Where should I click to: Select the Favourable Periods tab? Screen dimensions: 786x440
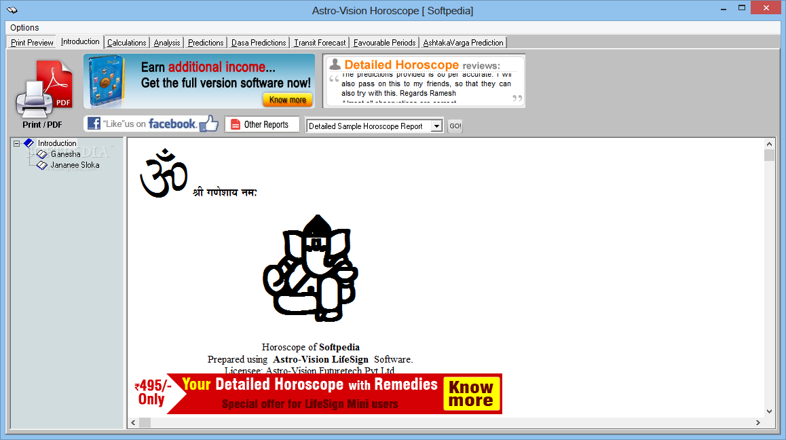(384, 43)
